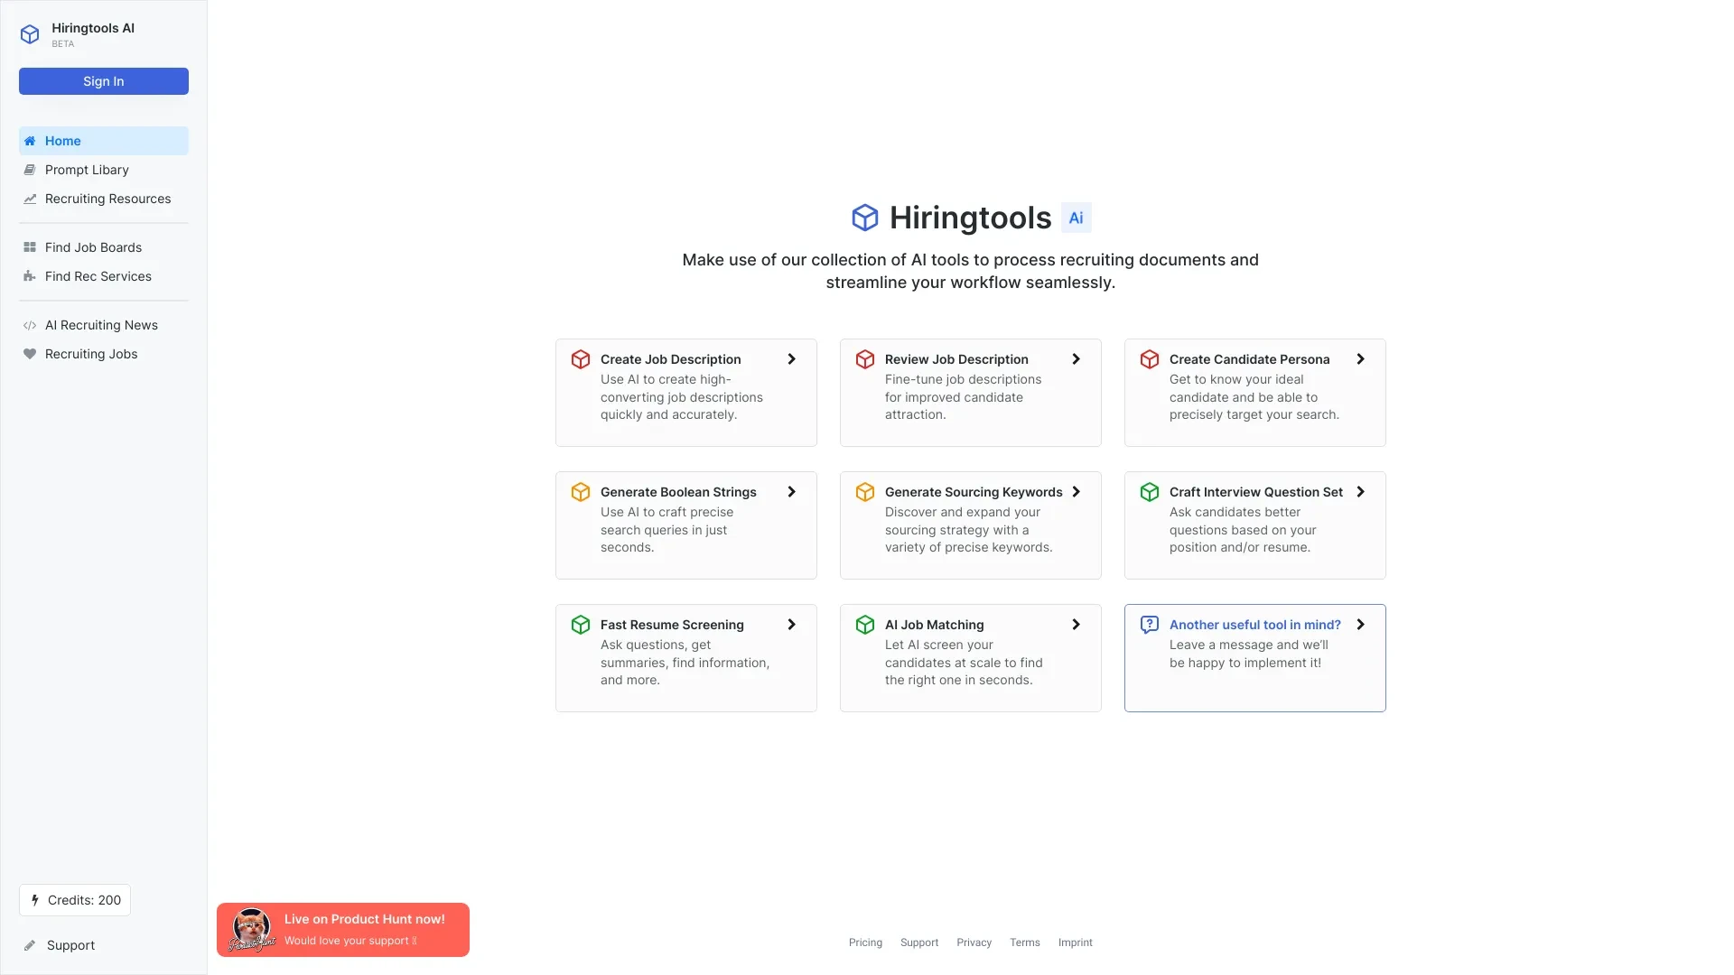Viewport: 1734px width, 975px height.
Task: Click the Support footer link
Action: [x=918, y=942]
